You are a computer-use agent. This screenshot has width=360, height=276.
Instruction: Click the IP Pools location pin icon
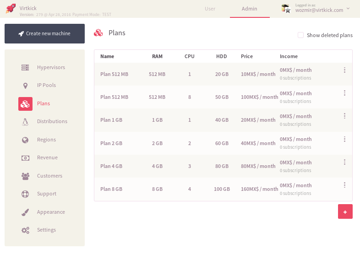pos(25,86)
